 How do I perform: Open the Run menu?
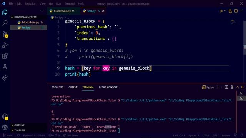58,3
